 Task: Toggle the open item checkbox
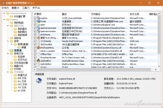point(35,24)
